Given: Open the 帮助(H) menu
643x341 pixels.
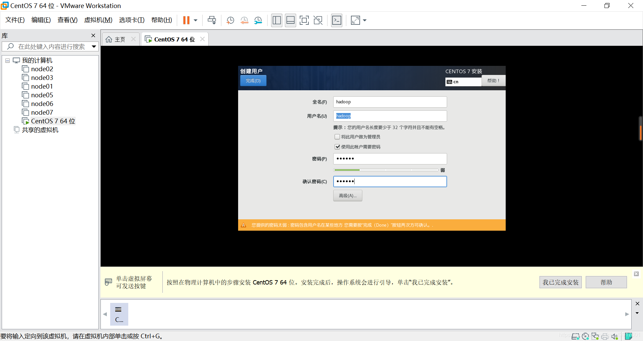Looking at the screenshot, I should pyautogui.click(x=161, y=20).
